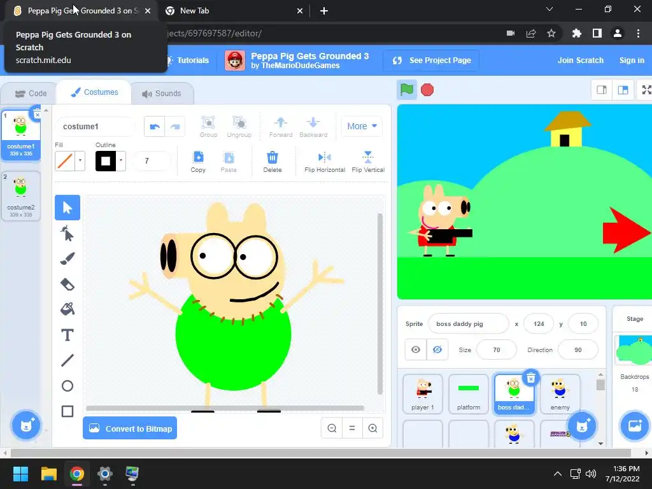Click the Ungroup icon
This screenshot has width=652, height=489.
[x=239, y=127]
